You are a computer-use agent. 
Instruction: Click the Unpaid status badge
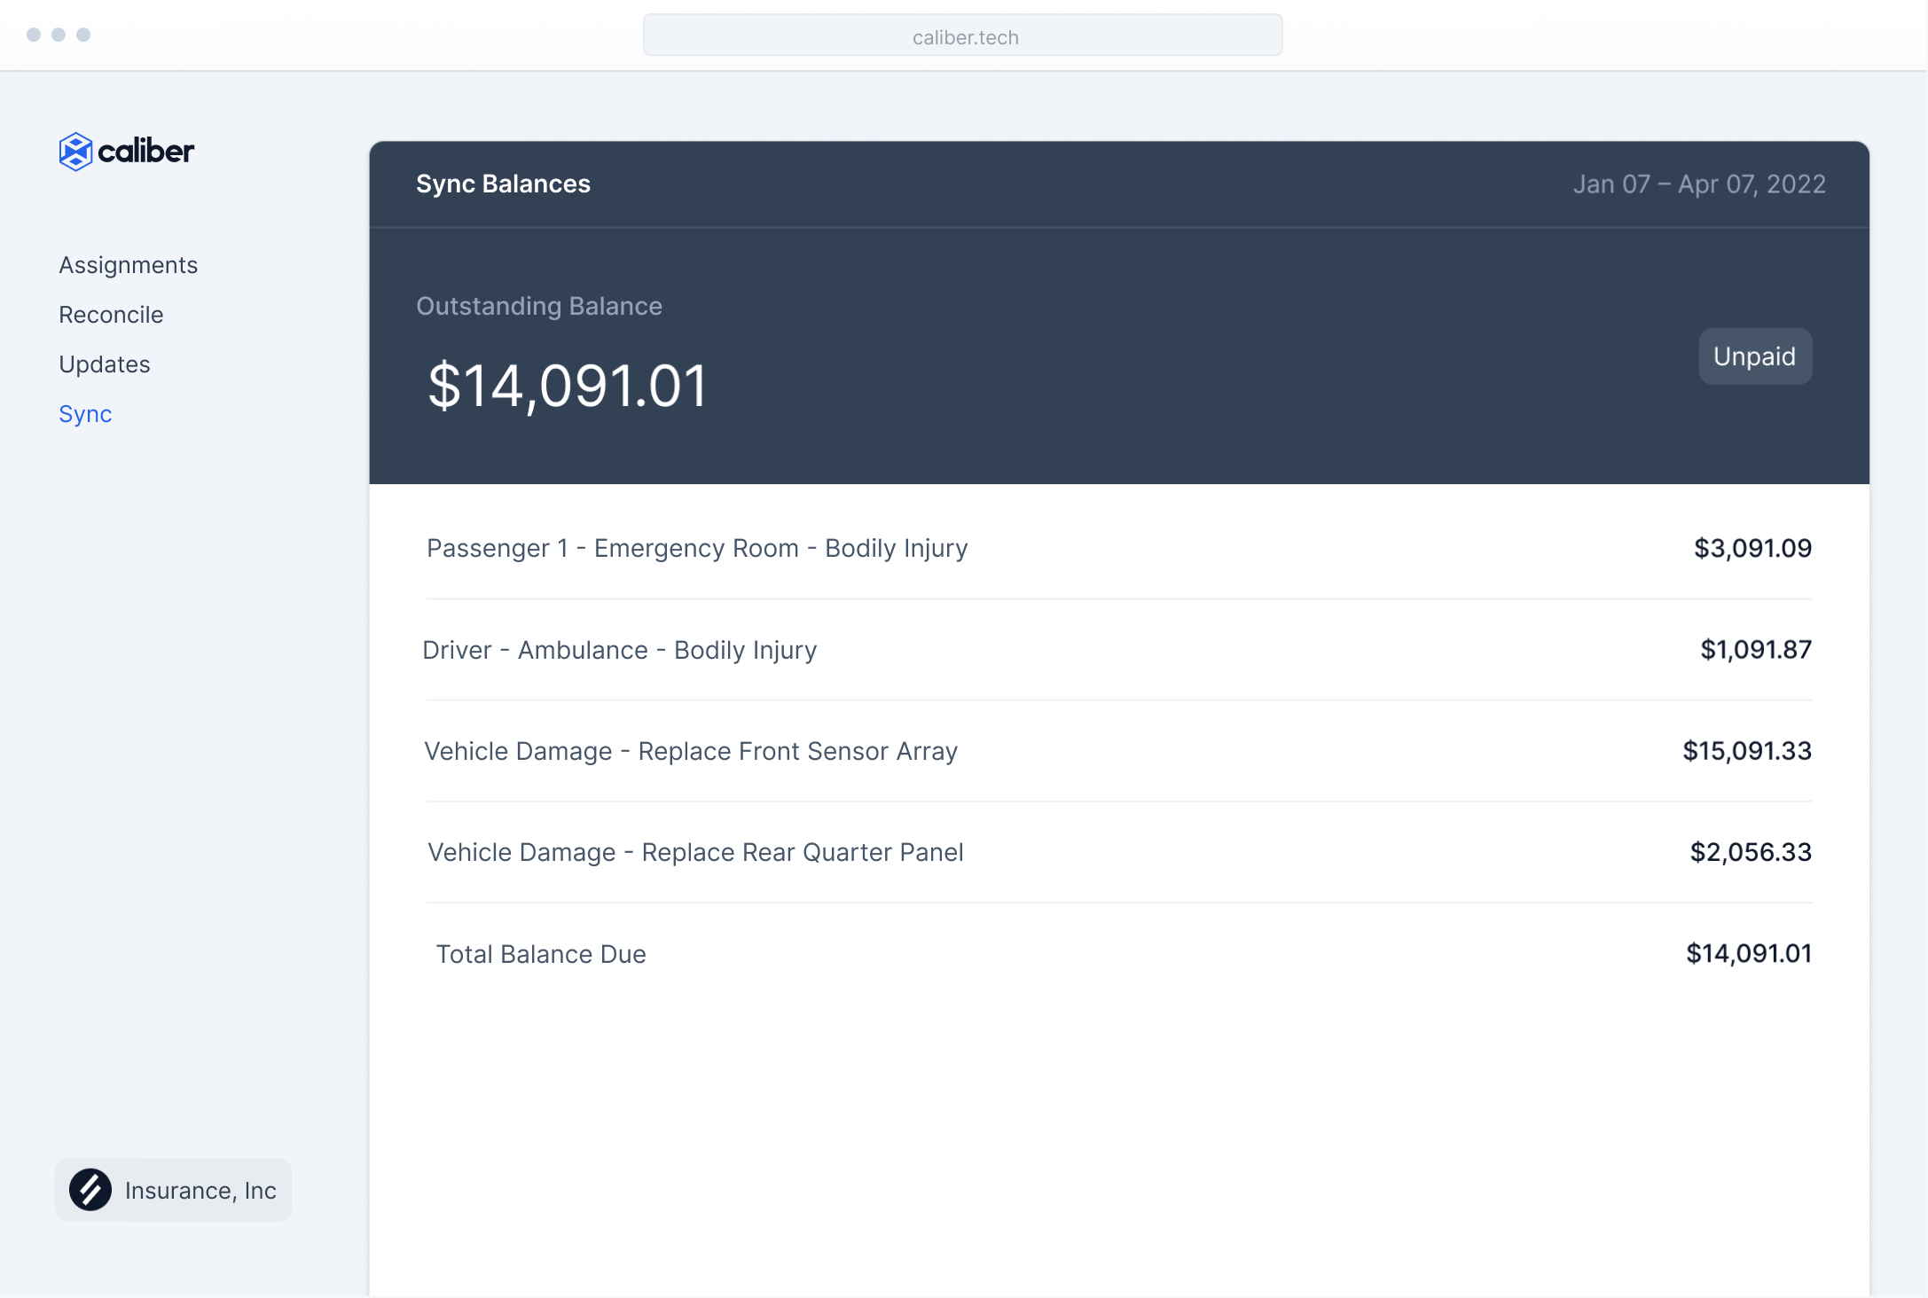click(1754, 356)
